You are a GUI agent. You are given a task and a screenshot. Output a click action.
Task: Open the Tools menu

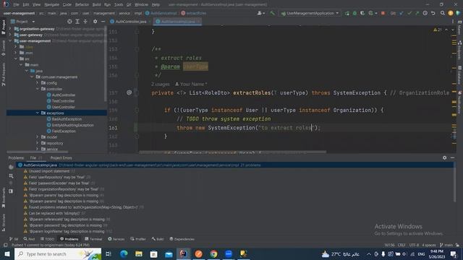(x=119, y=5)
